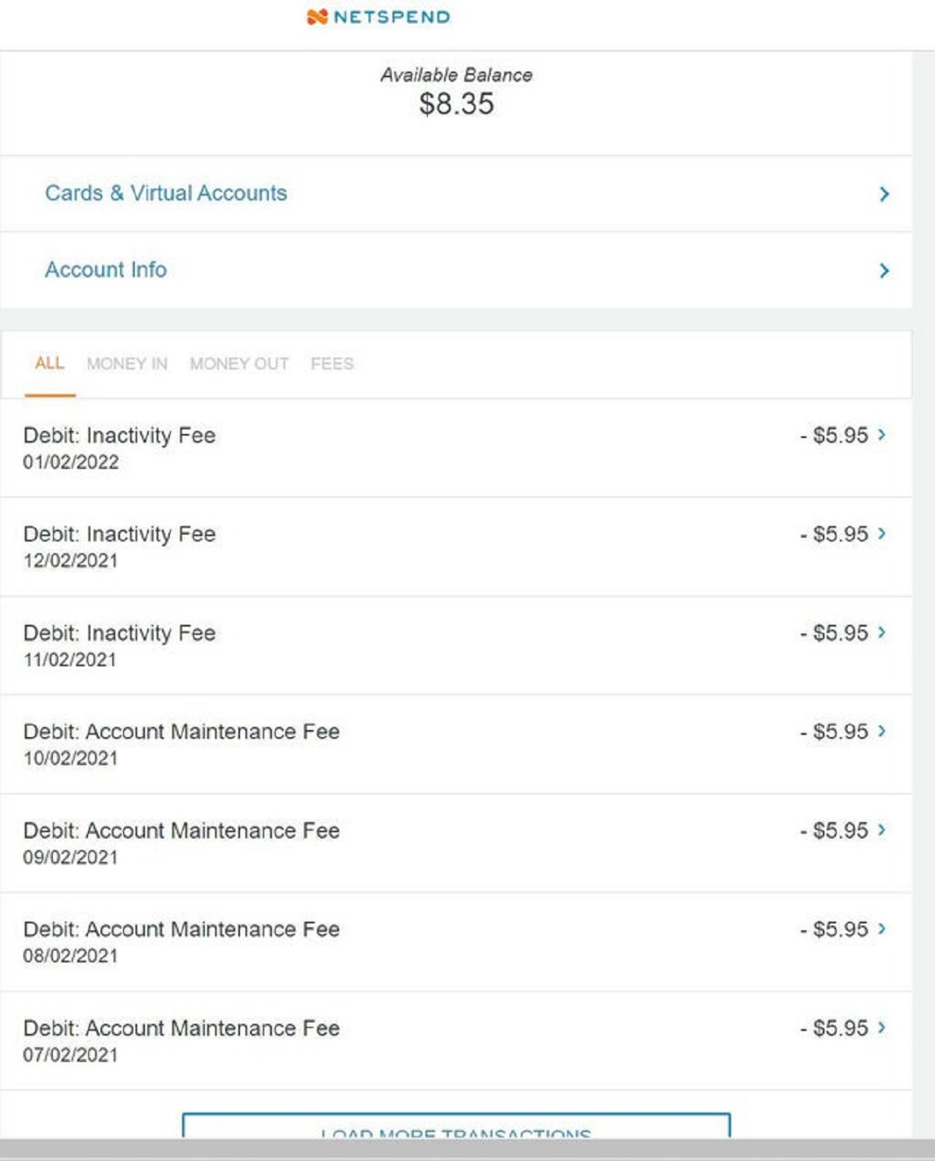Open 09/02/2021 Maintenance Fee chevron arrow
Viewport: 935px width, 1161px height.
point(882,830)
